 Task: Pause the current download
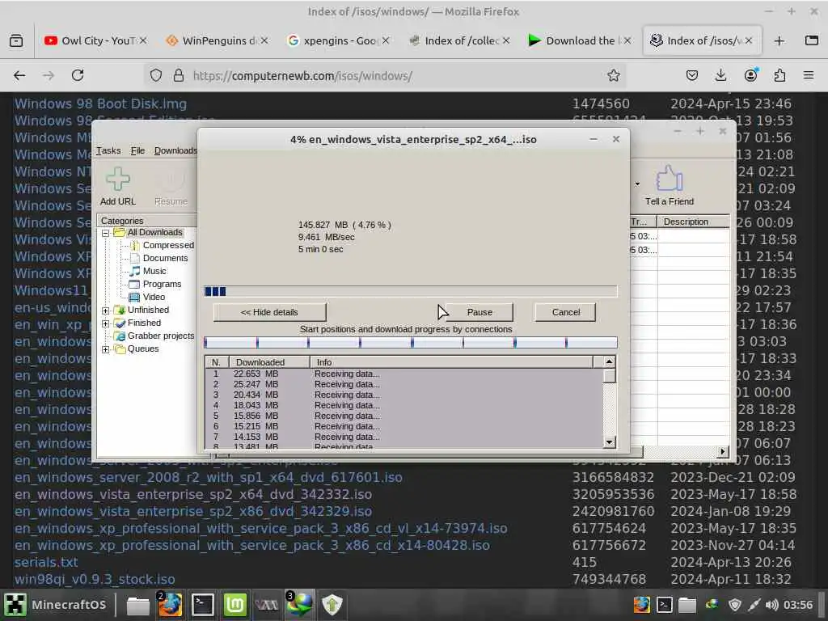(x=479, y=312)
